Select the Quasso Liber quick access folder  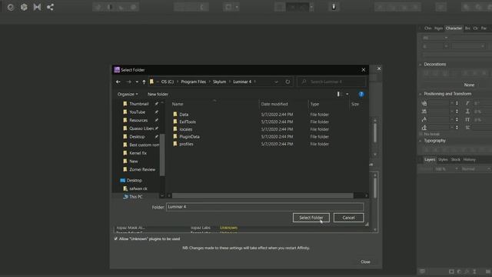pos(141,128)
